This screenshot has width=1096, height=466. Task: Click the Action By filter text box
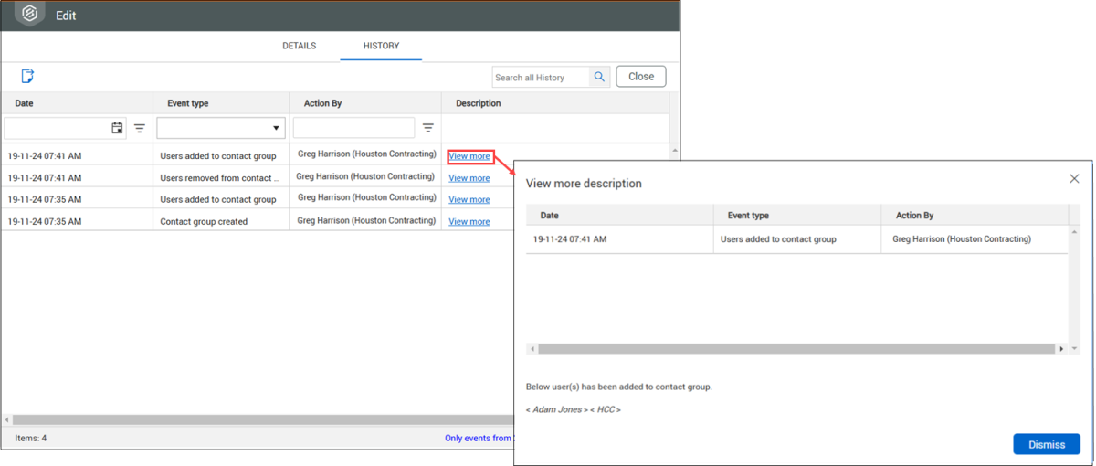click(x=353, y=128)
